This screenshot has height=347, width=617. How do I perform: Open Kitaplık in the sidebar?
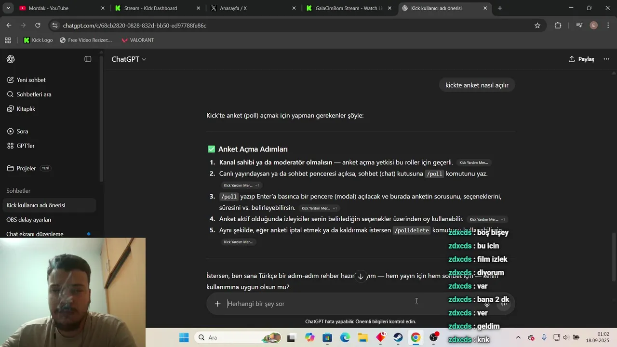[26, 109]
